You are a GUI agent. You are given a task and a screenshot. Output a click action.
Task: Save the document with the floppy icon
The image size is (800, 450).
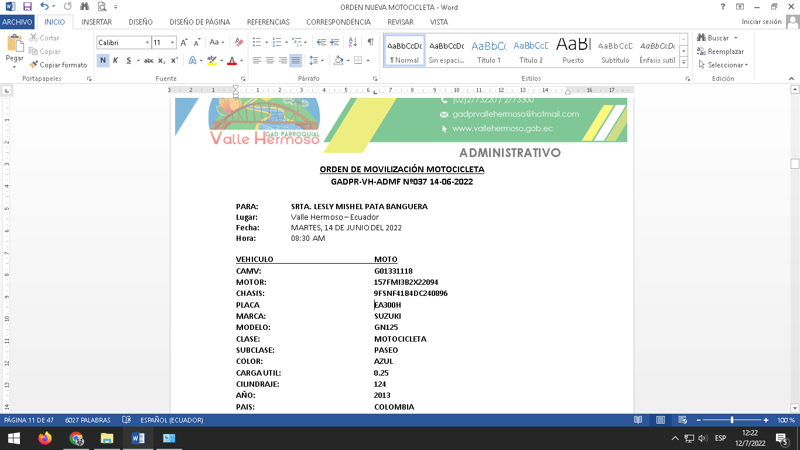click(27, 7)
